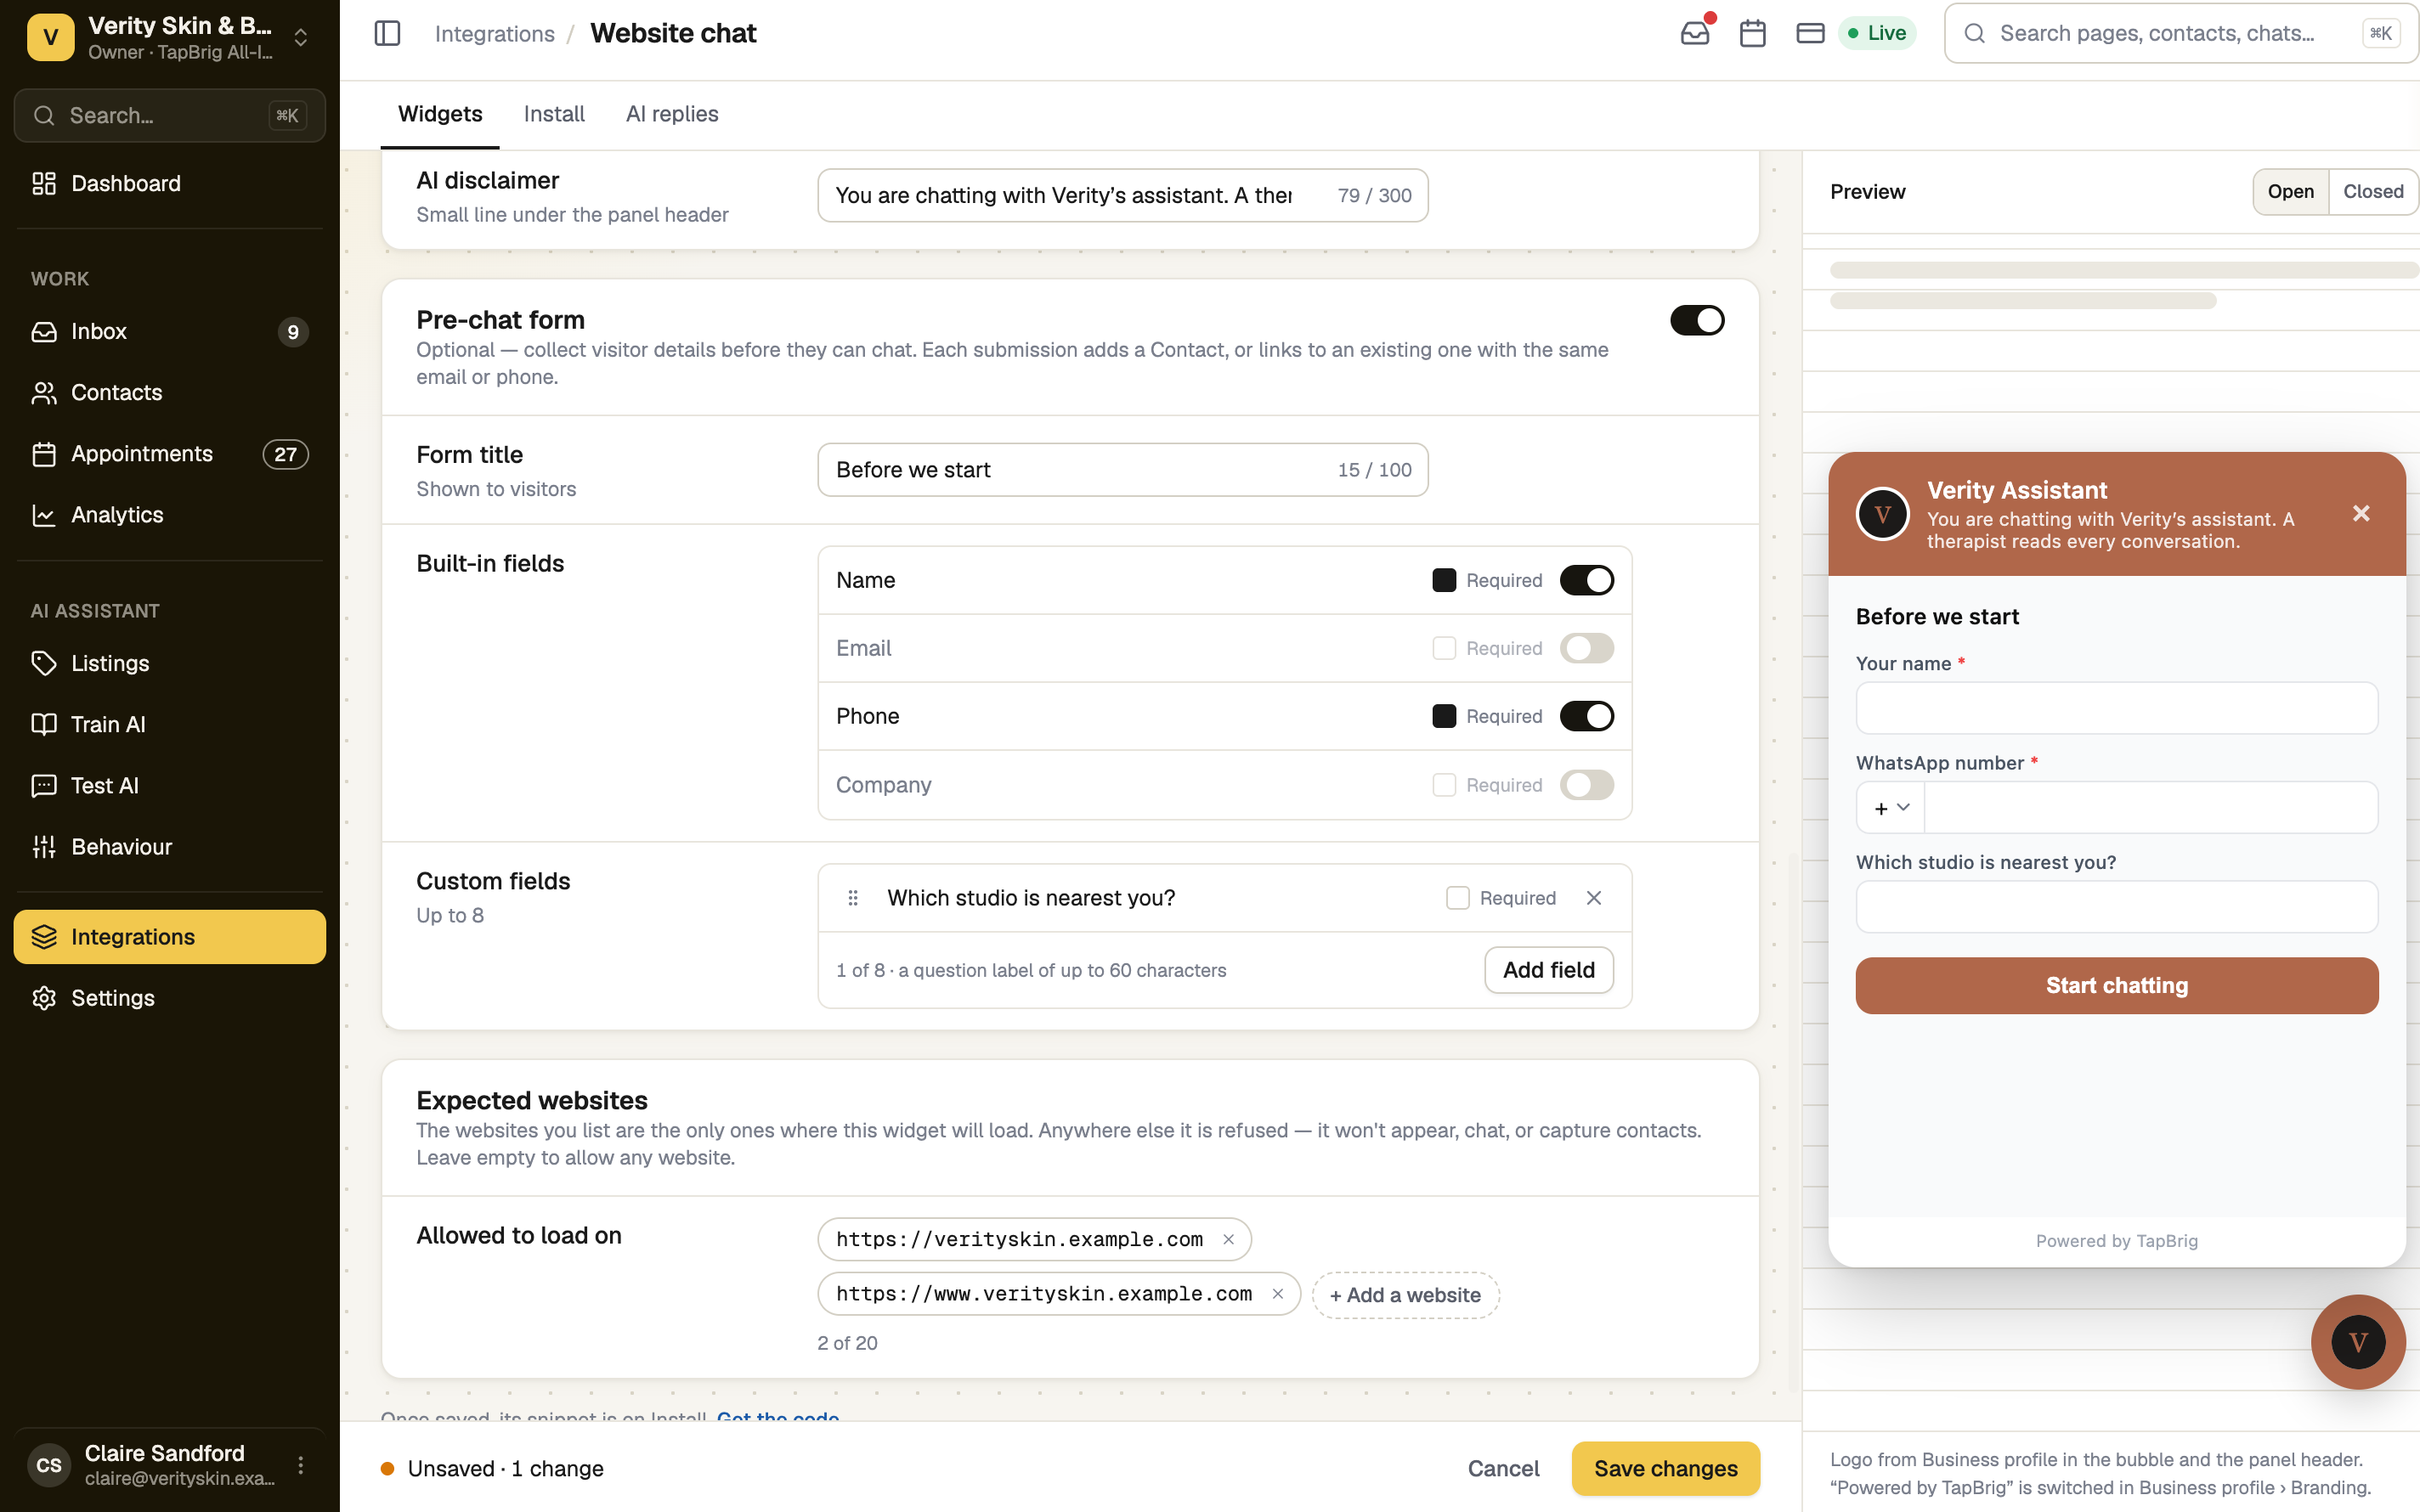Focus the Form title input

click(x=1122, y=470)
